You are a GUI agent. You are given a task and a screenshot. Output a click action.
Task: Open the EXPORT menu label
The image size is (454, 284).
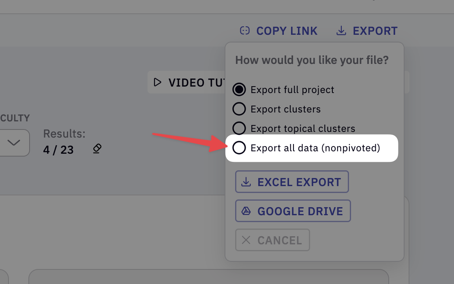(375, 31)
